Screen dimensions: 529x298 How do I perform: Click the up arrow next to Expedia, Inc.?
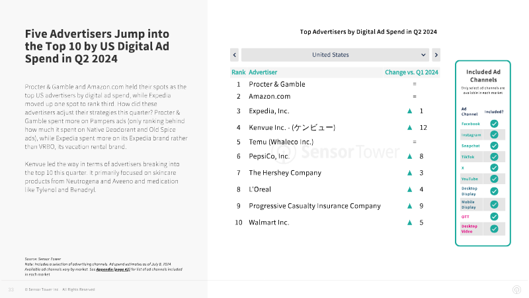point(409,111)
